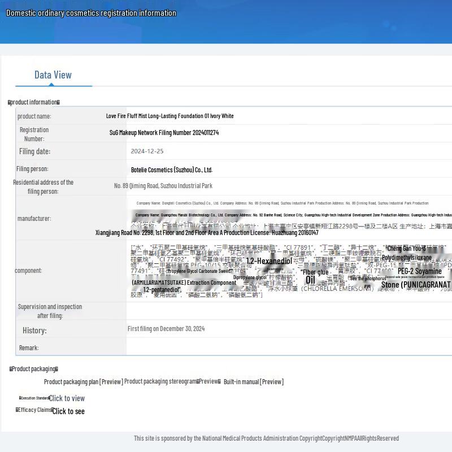The width and height of the screenshot is (452, 452).
Task: Select the 'Filing date:' field label
Action: click(34, 151)
